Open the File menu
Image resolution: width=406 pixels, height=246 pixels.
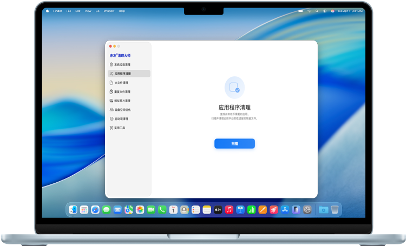point(69,11)
